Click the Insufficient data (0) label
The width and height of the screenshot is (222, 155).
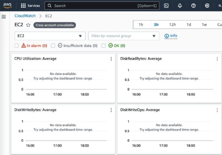pyautogui.click(x=80, y=45)
